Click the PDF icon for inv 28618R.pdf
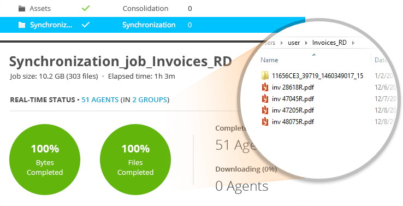The height and width of the screenshot is (206, 403). [265, 87]
